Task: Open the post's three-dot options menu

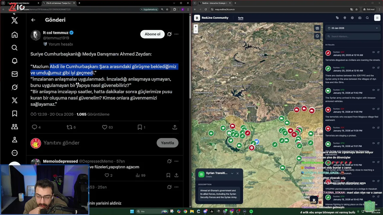Action: 177,34
